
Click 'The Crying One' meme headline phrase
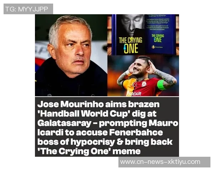click(74, 151)
